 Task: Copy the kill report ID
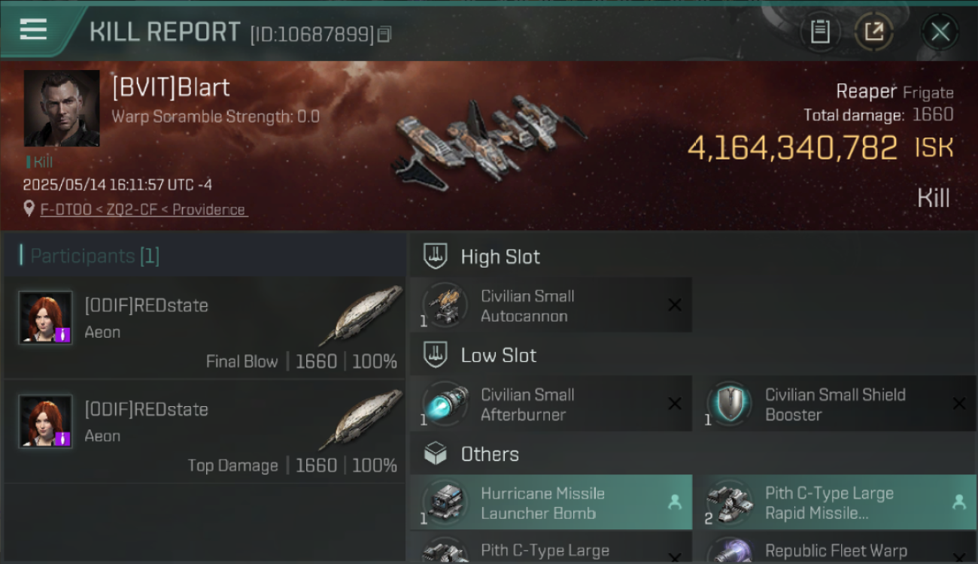pos(384,34)
